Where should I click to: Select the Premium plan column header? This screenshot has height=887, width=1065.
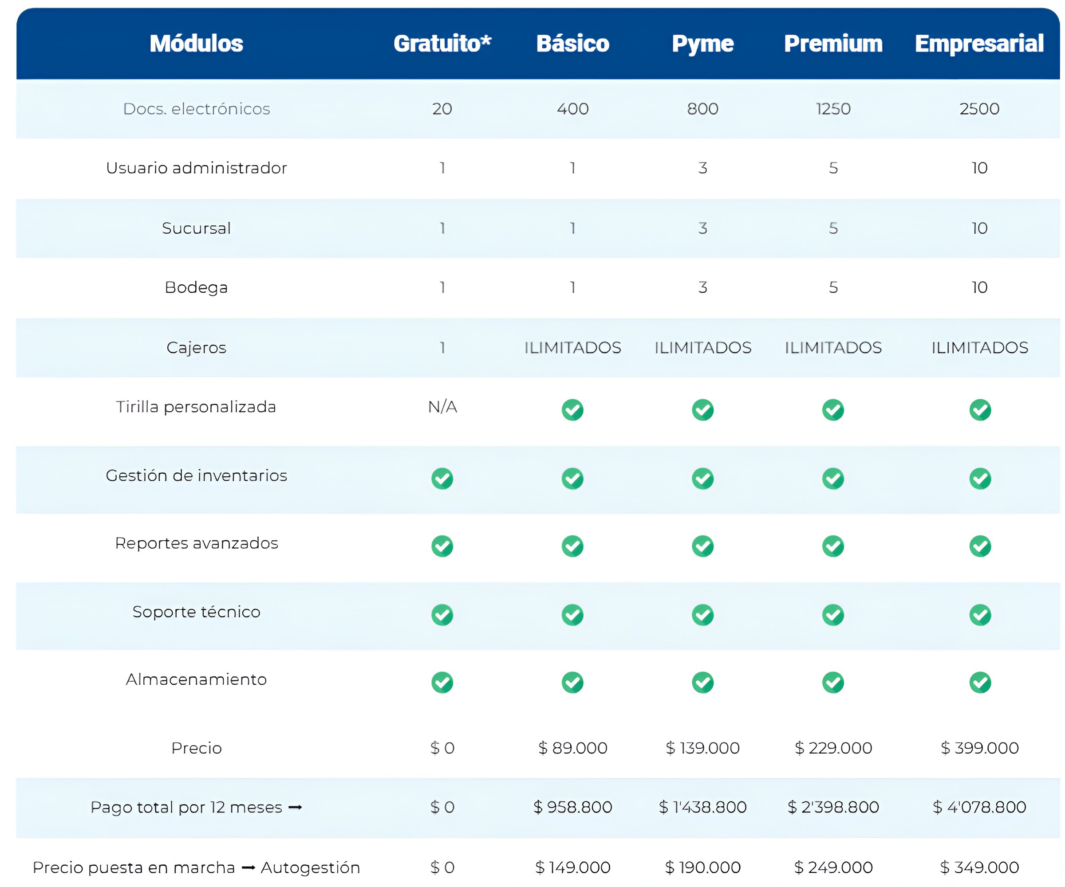833,43
